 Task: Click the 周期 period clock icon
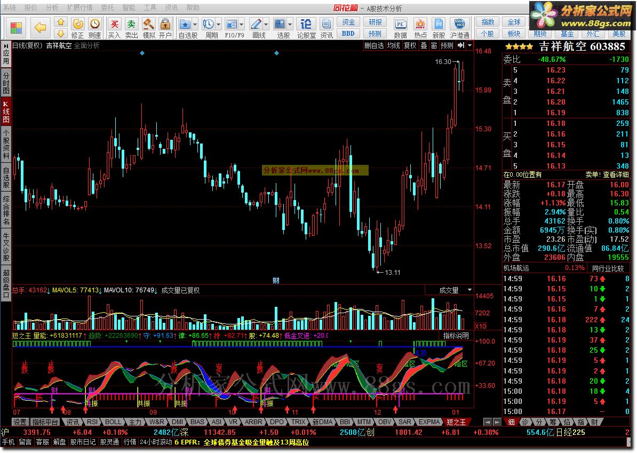(x=209, y=24)
